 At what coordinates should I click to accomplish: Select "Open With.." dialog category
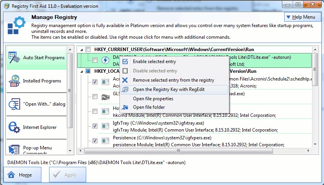[x=37, y=104]
